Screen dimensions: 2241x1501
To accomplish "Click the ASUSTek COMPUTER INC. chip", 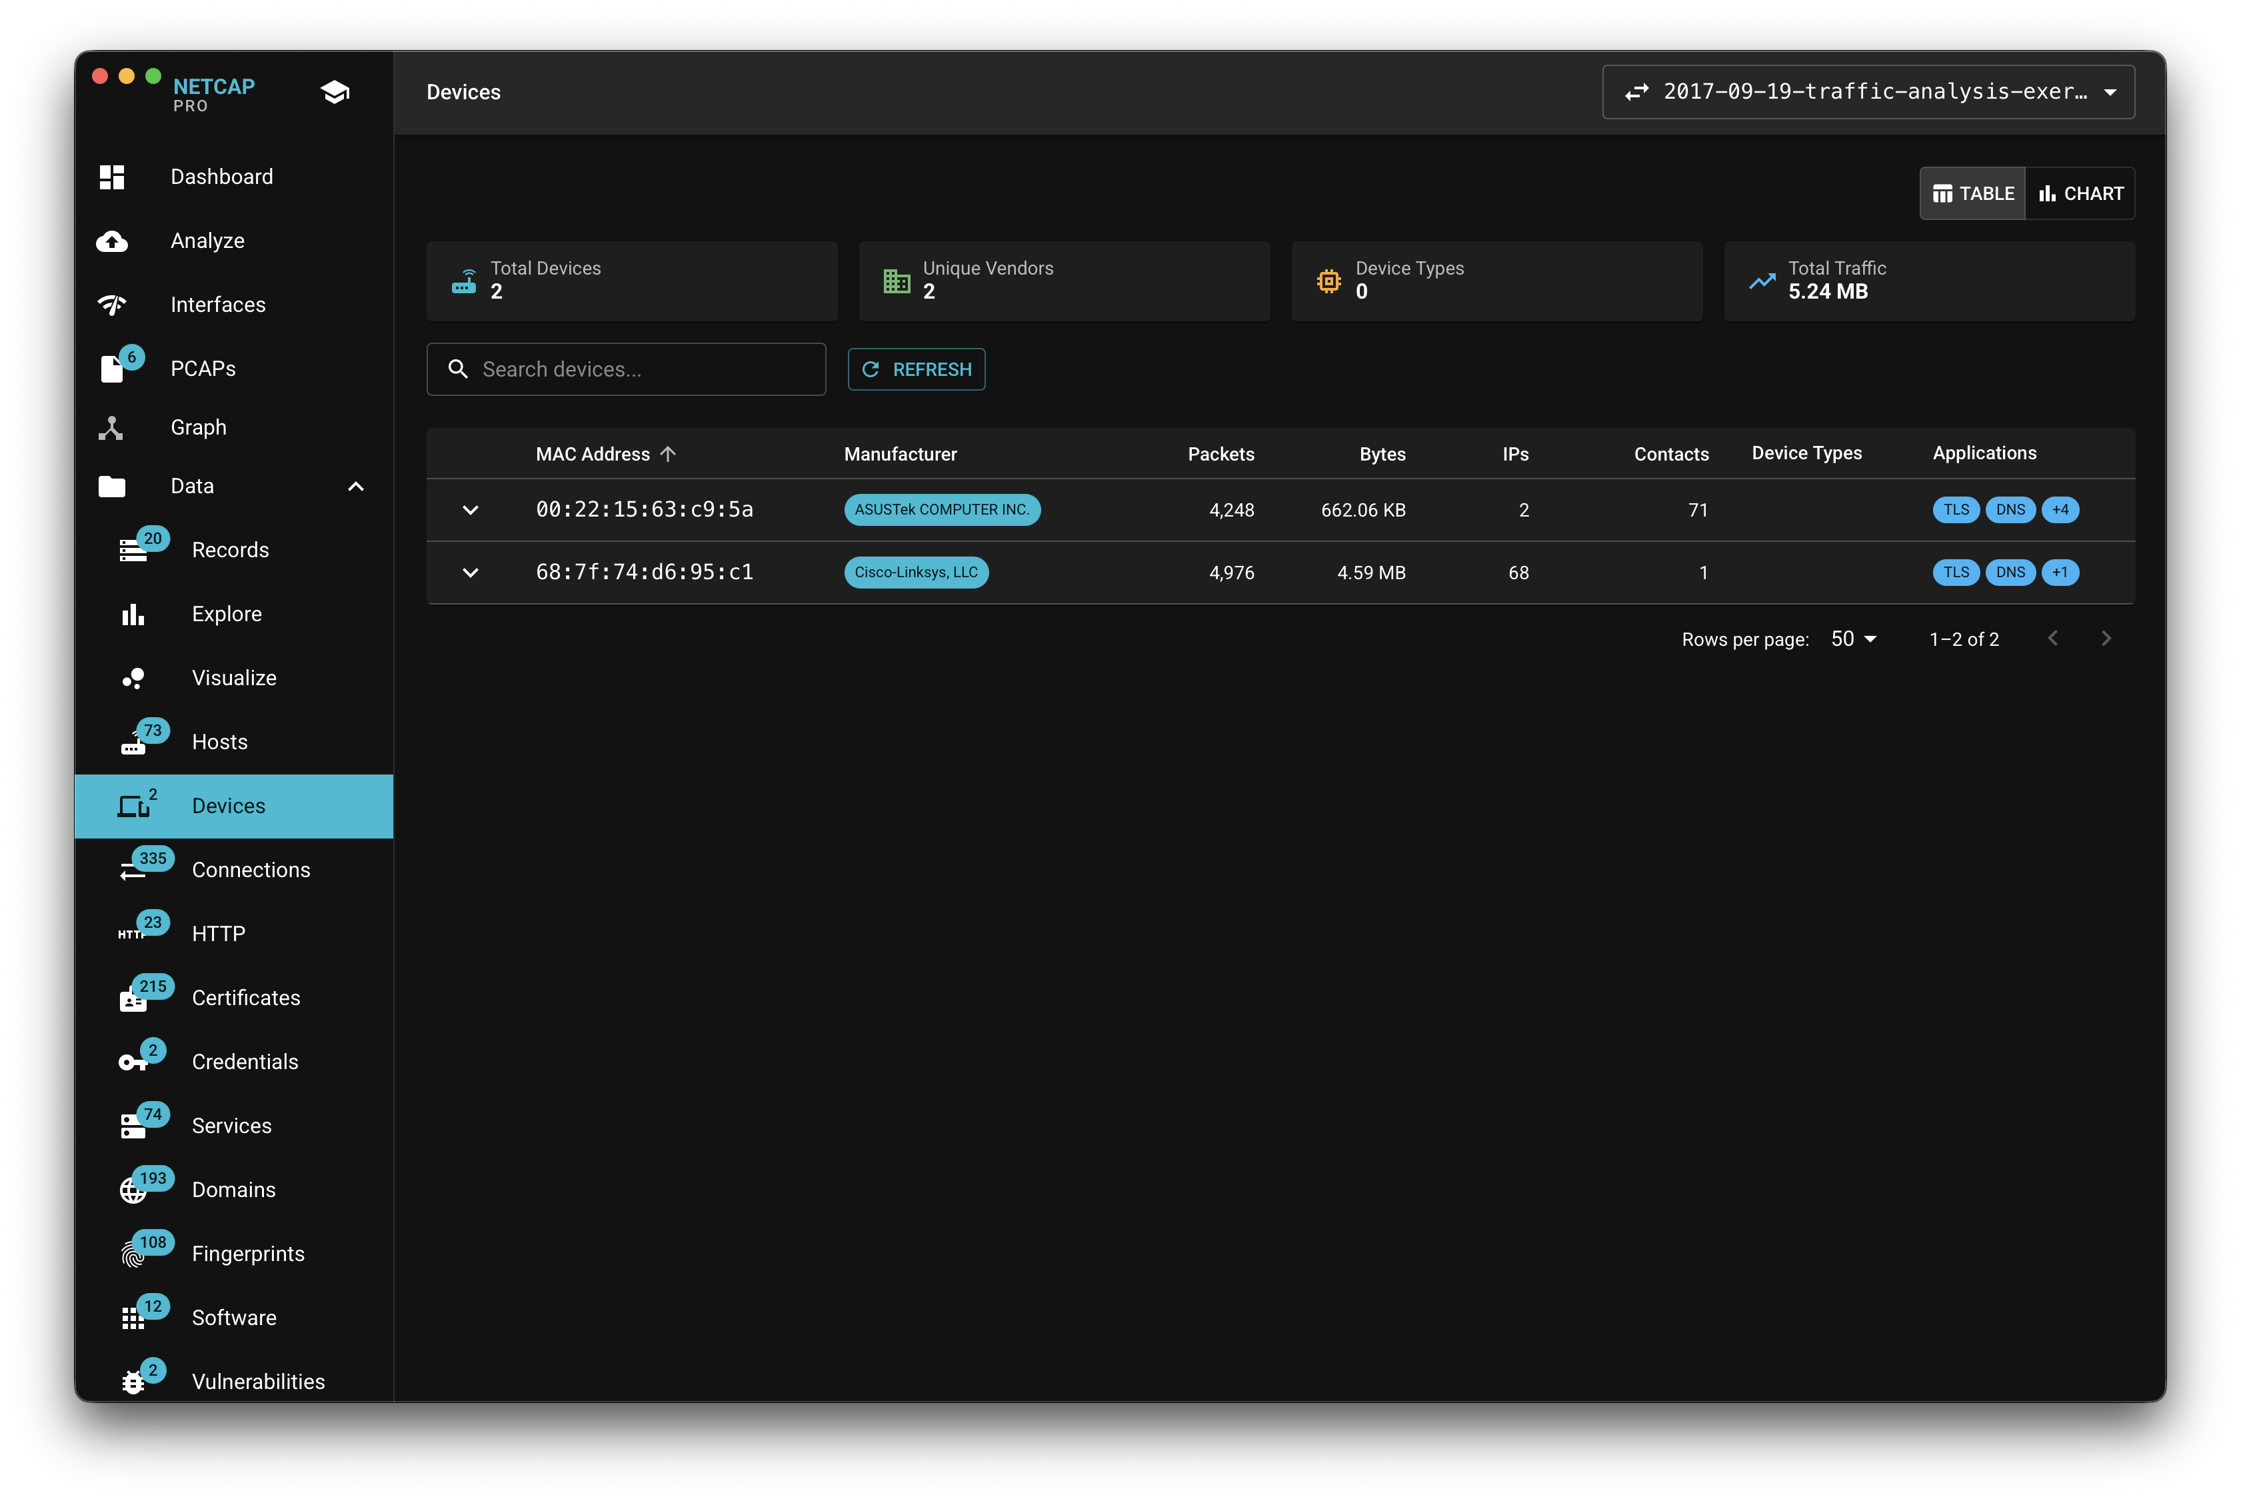I will pos(942,509).
